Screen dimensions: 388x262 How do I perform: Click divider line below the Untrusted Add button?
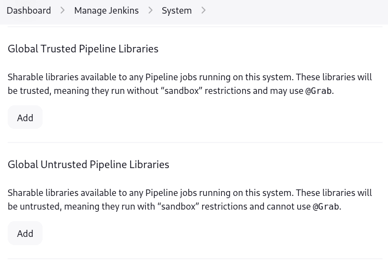pyautogui.click(x=195, y=258)
